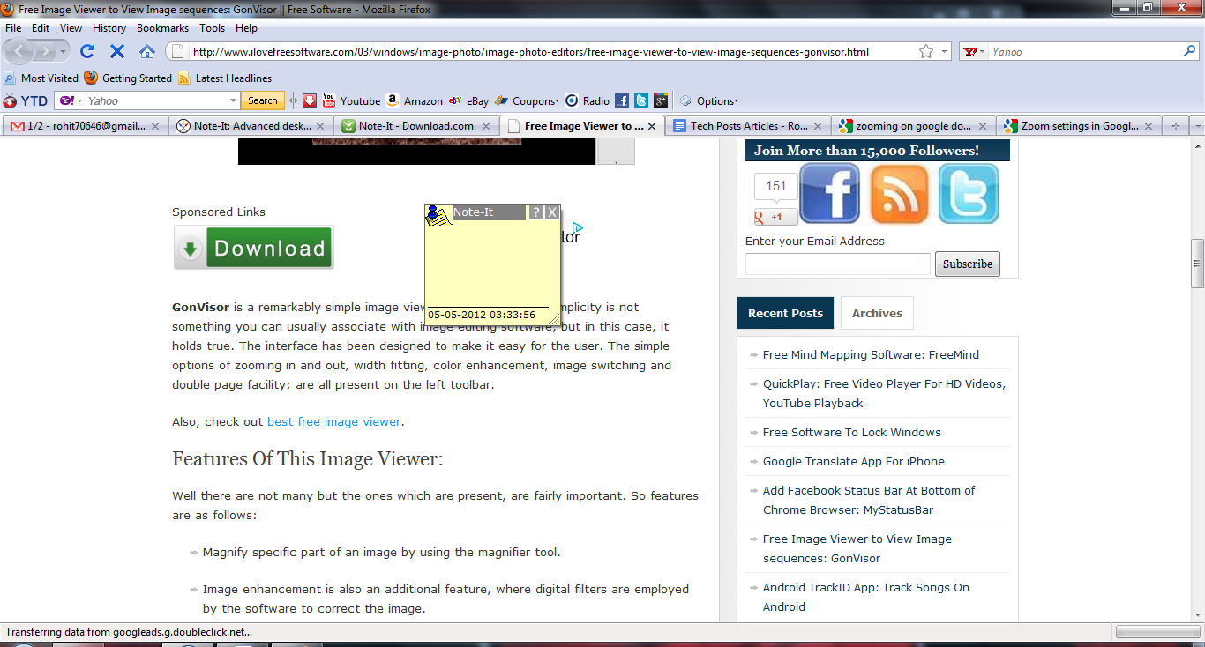
Task: Click the YTD toolbar logo
Action: [x=26, y=100]
